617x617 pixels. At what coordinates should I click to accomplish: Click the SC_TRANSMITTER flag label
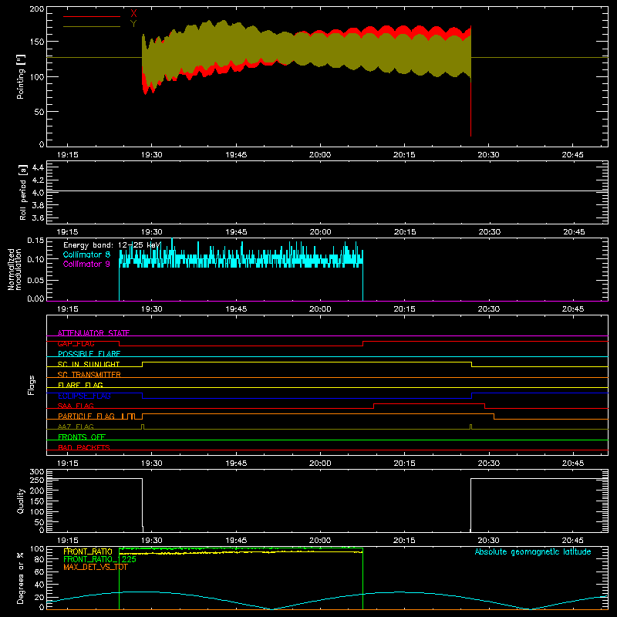click(x=89, y=375)
